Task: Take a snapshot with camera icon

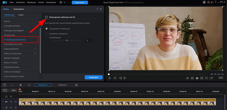Action: tap(192, 78)
